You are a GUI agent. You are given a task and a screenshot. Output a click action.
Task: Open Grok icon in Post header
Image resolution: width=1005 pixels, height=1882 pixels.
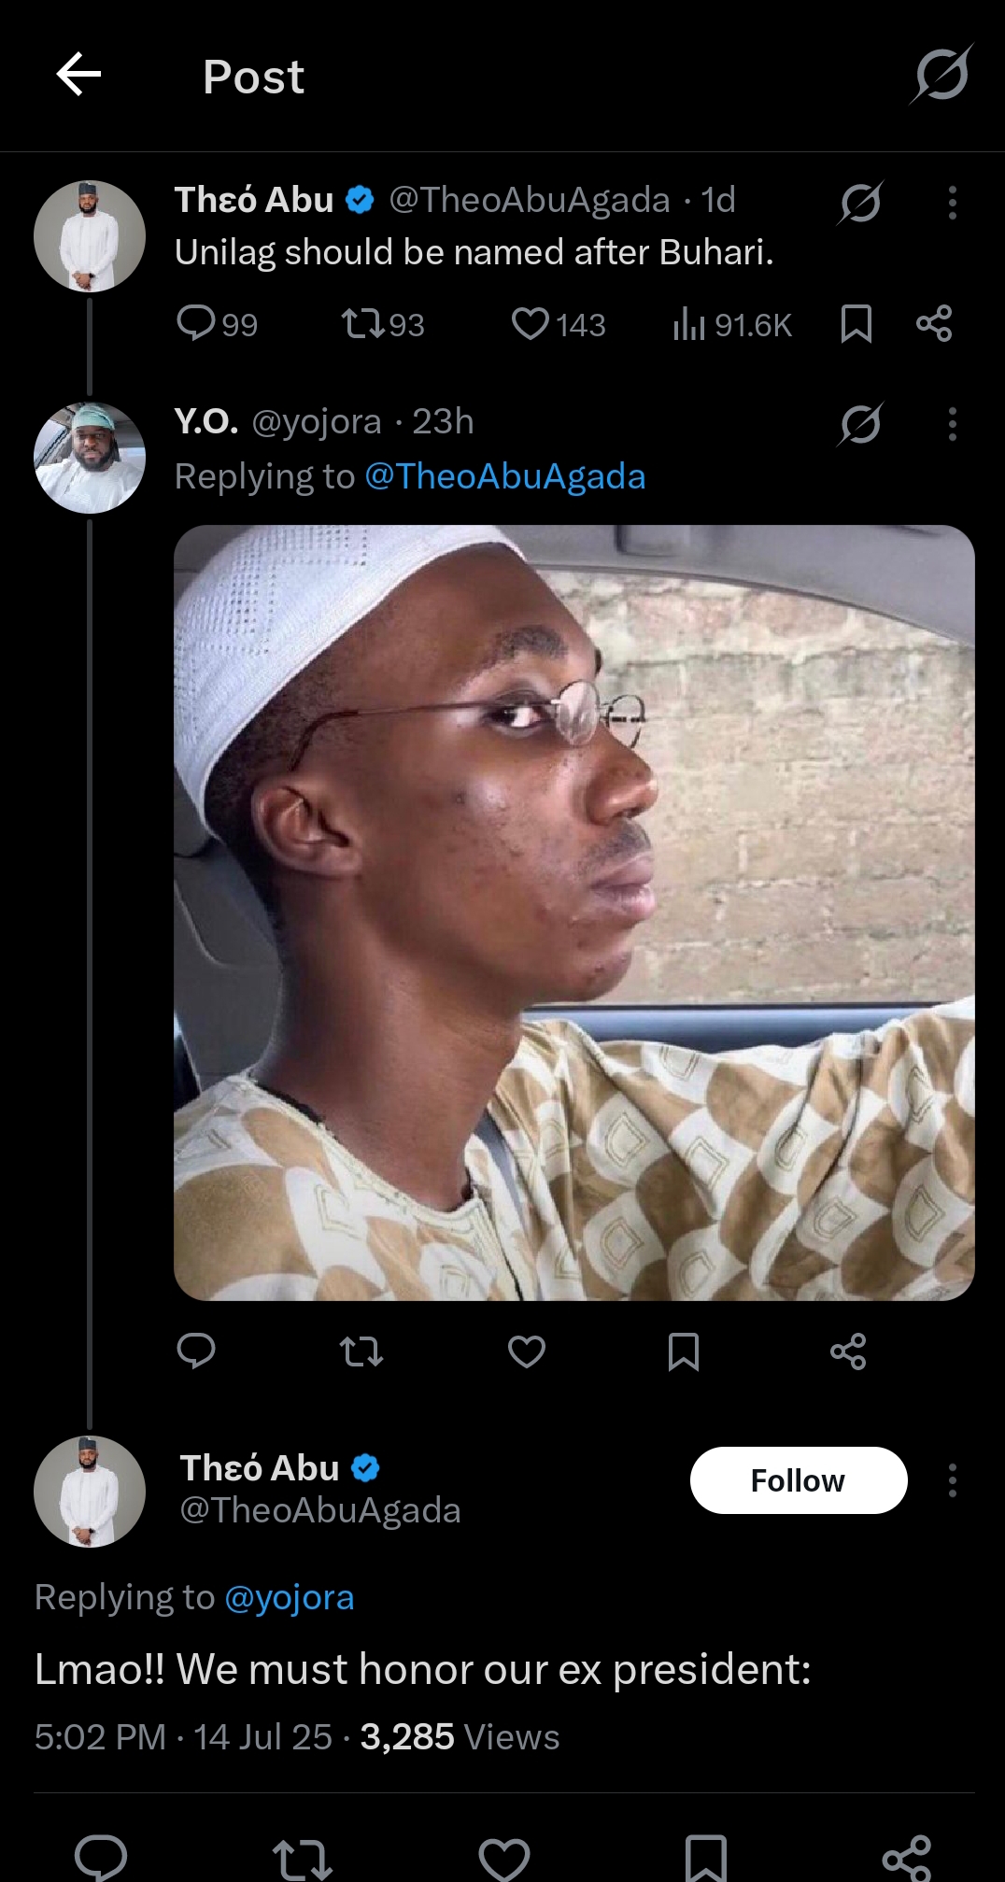[941, 75]
